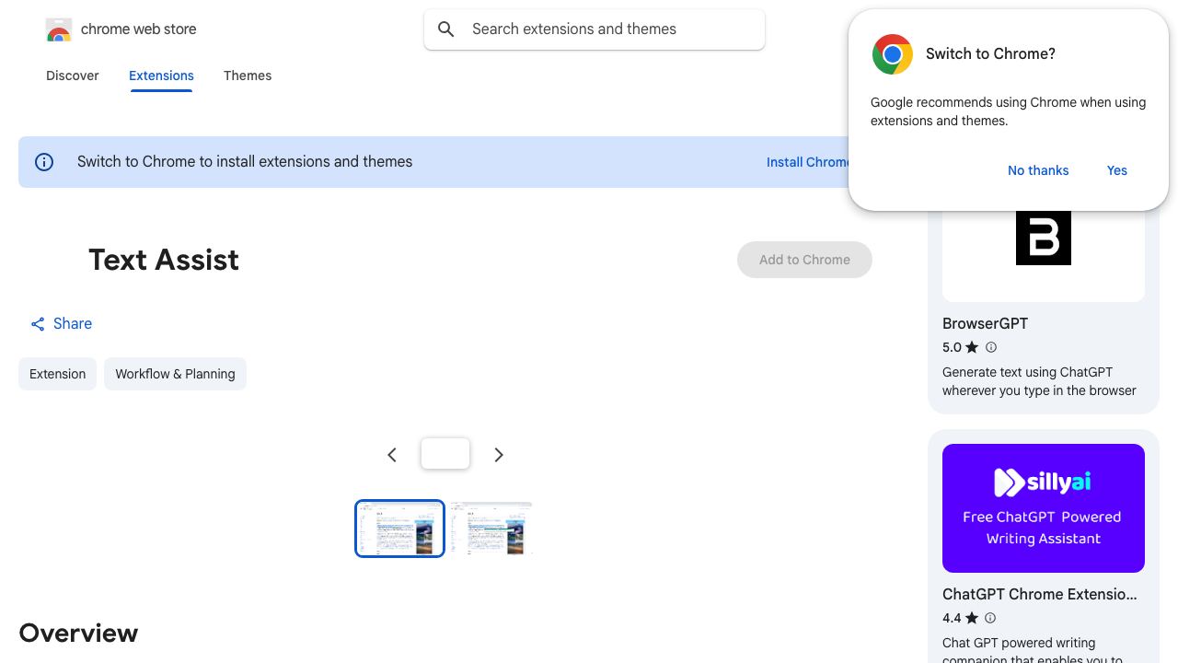The width and height of the screenshot is (1178, 663).
Task: Open the BrowserGPT extension title
Action: (x=985, y=324)
